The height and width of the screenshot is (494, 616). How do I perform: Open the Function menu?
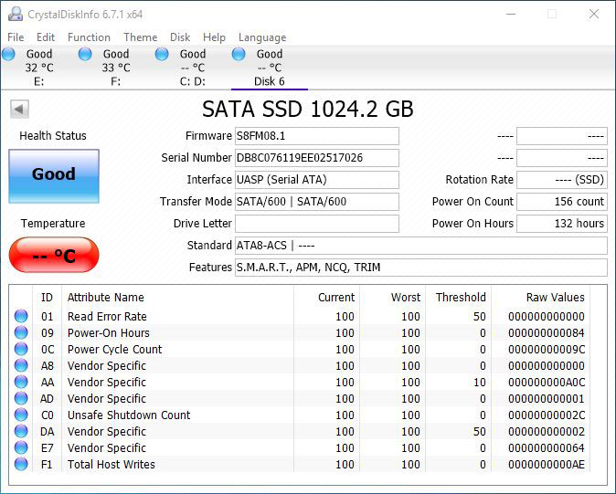(x=89, y=37)
